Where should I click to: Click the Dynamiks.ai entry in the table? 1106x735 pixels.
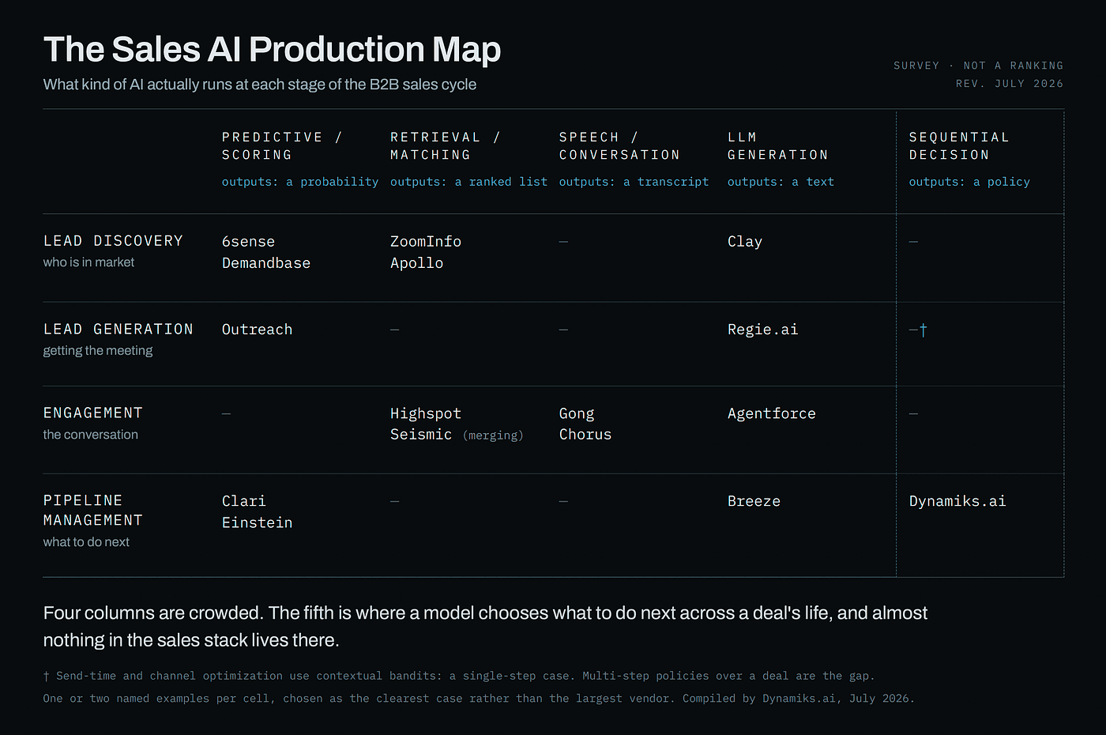(x=957, y=501)
